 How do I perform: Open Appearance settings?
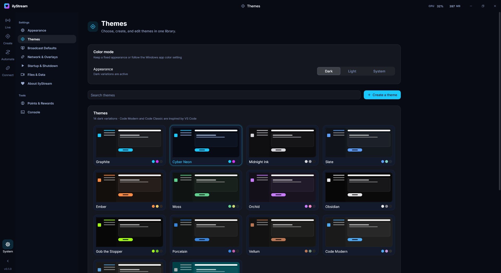(x=47, y=30)
